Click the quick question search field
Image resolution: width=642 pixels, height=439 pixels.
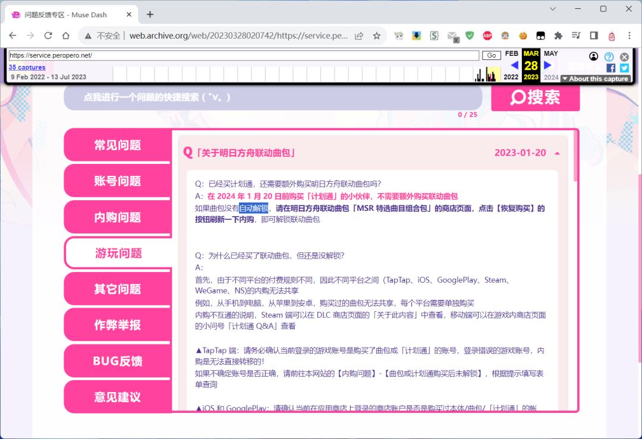click(x=273, y=97)
